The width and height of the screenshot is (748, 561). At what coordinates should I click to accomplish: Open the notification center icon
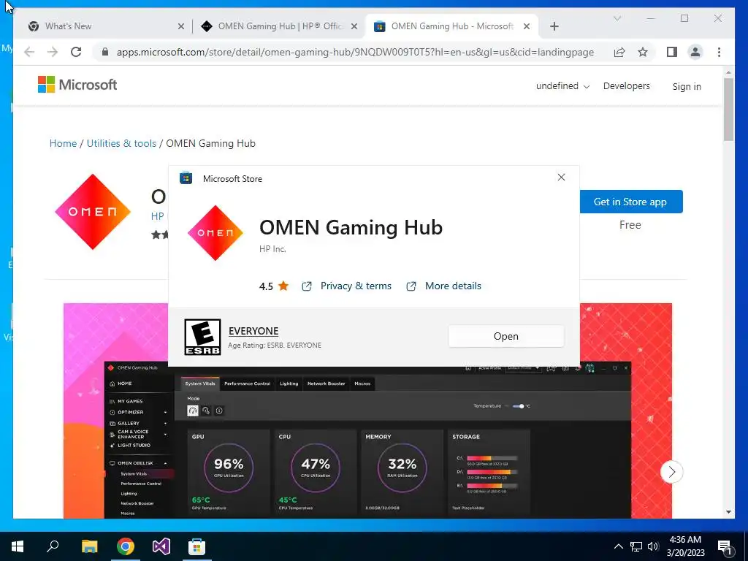[x=725, y=546]
